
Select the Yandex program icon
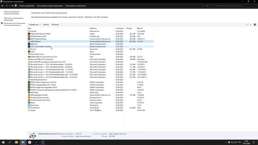(x=29, y=110)
